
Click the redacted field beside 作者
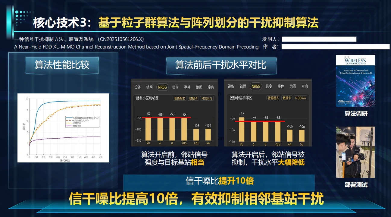click(x=336, y=47)
